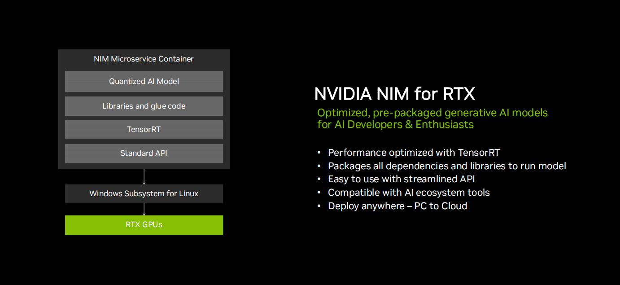This screenshot has width=620, height=285.
Task: Click the 'Deploy anywhere – PC to Cloud' bullet
Action: pyautogui.click(x=397, y=206)
